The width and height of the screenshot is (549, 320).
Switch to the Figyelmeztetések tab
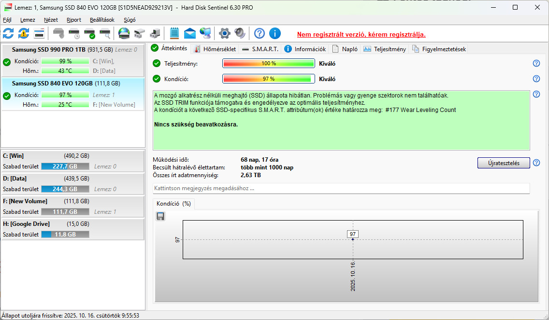(439, 49)
